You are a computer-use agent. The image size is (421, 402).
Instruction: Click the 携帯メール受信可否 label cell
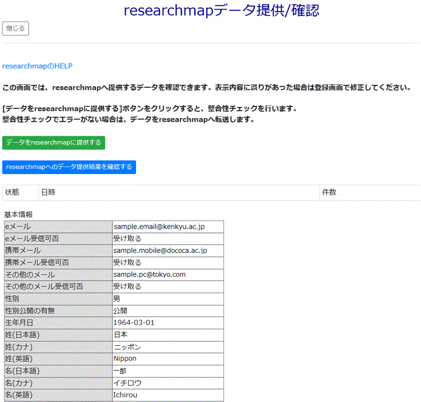coord(58,263)
